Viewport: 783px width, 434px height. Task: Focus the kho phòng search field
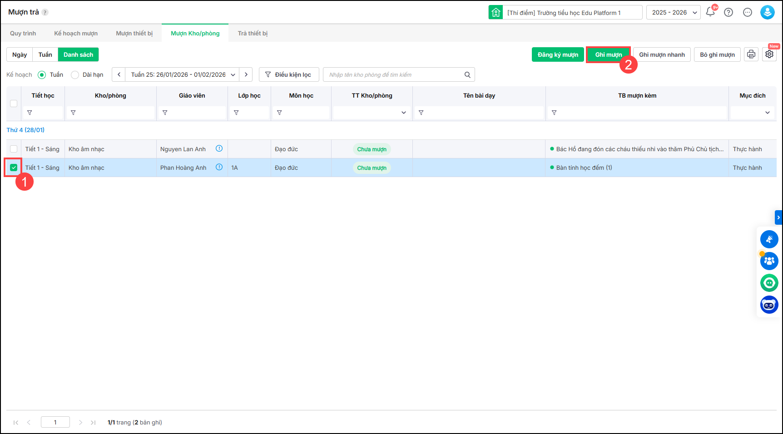pos(393,75)
